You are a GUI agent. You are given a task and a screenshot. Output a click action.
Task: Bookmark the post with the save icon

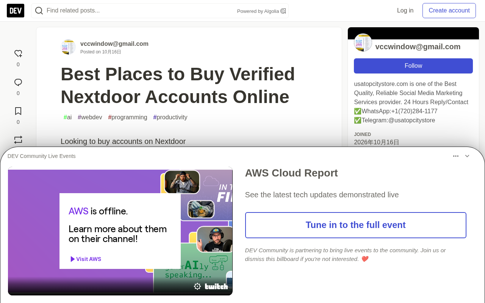[x=18, y=111]
